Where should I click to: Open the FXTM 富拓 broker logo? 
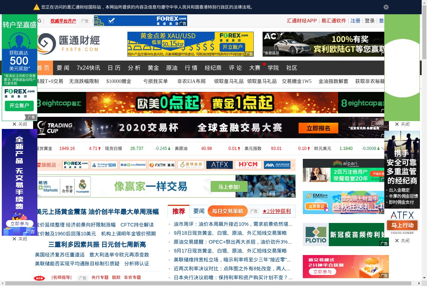(x=162, y=165)
